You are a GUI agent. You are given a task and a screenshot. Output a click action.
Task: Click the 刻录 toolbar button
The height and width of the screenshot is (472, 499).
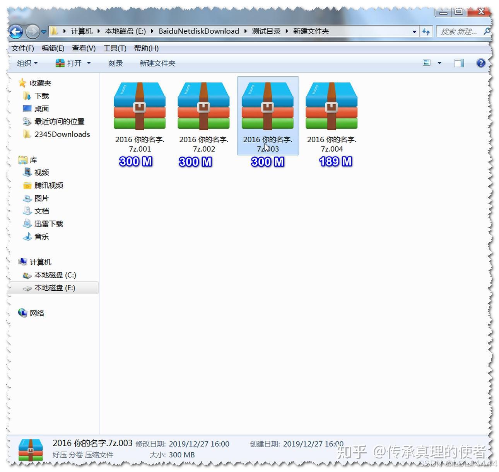pyautogui.click(x=115, y=63)
